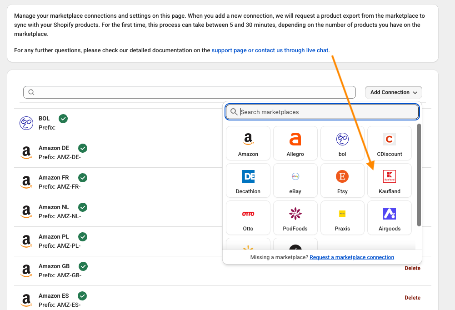This screenshot has width=455, height=310.
Task: Click the Amazon FR logo icon
Action: click(x=26, y=182)
